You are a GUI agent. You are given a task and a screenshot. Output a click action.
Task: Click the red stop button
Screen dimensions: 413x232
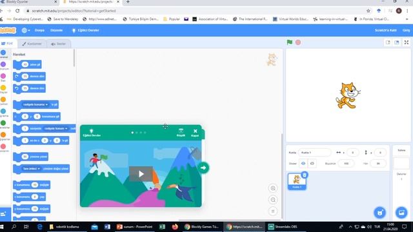[x=298, y=43]
